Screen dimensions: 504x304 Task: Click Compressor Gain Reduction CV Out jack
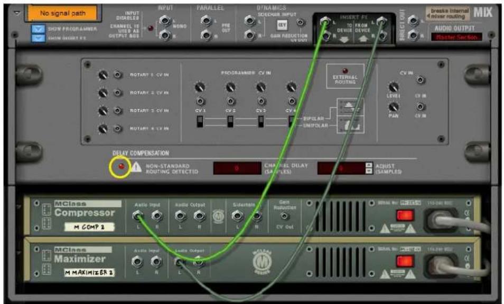click(284, 216)
